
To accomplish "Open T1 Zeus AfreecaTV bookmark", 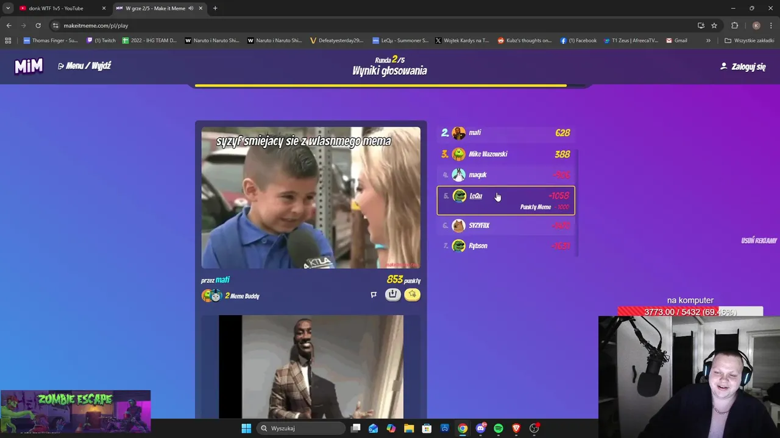I will pos(631,41).
